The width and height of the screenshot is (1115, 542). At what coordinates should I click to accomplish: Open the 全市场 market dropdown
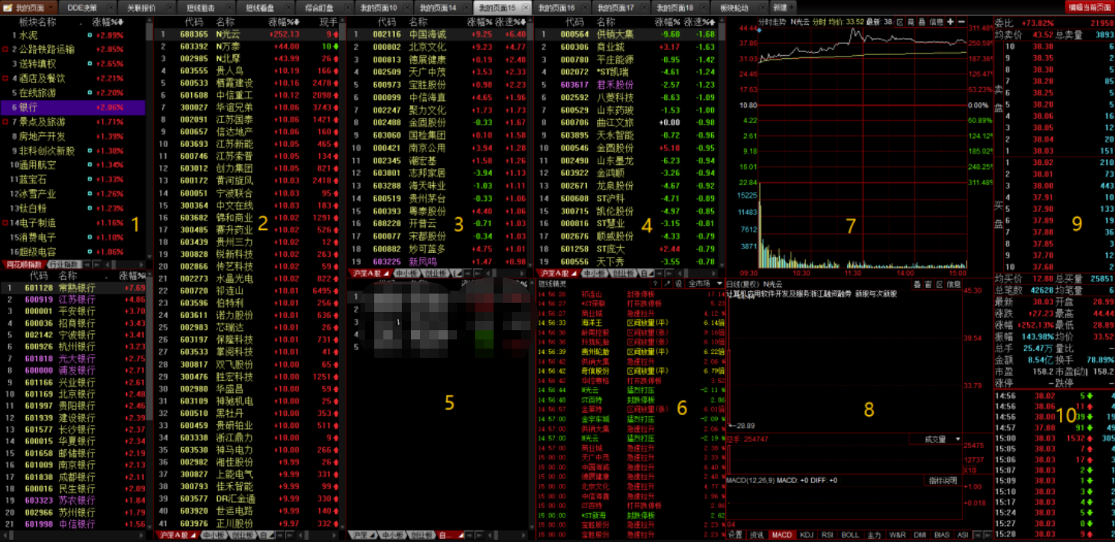tap(705, 284)
